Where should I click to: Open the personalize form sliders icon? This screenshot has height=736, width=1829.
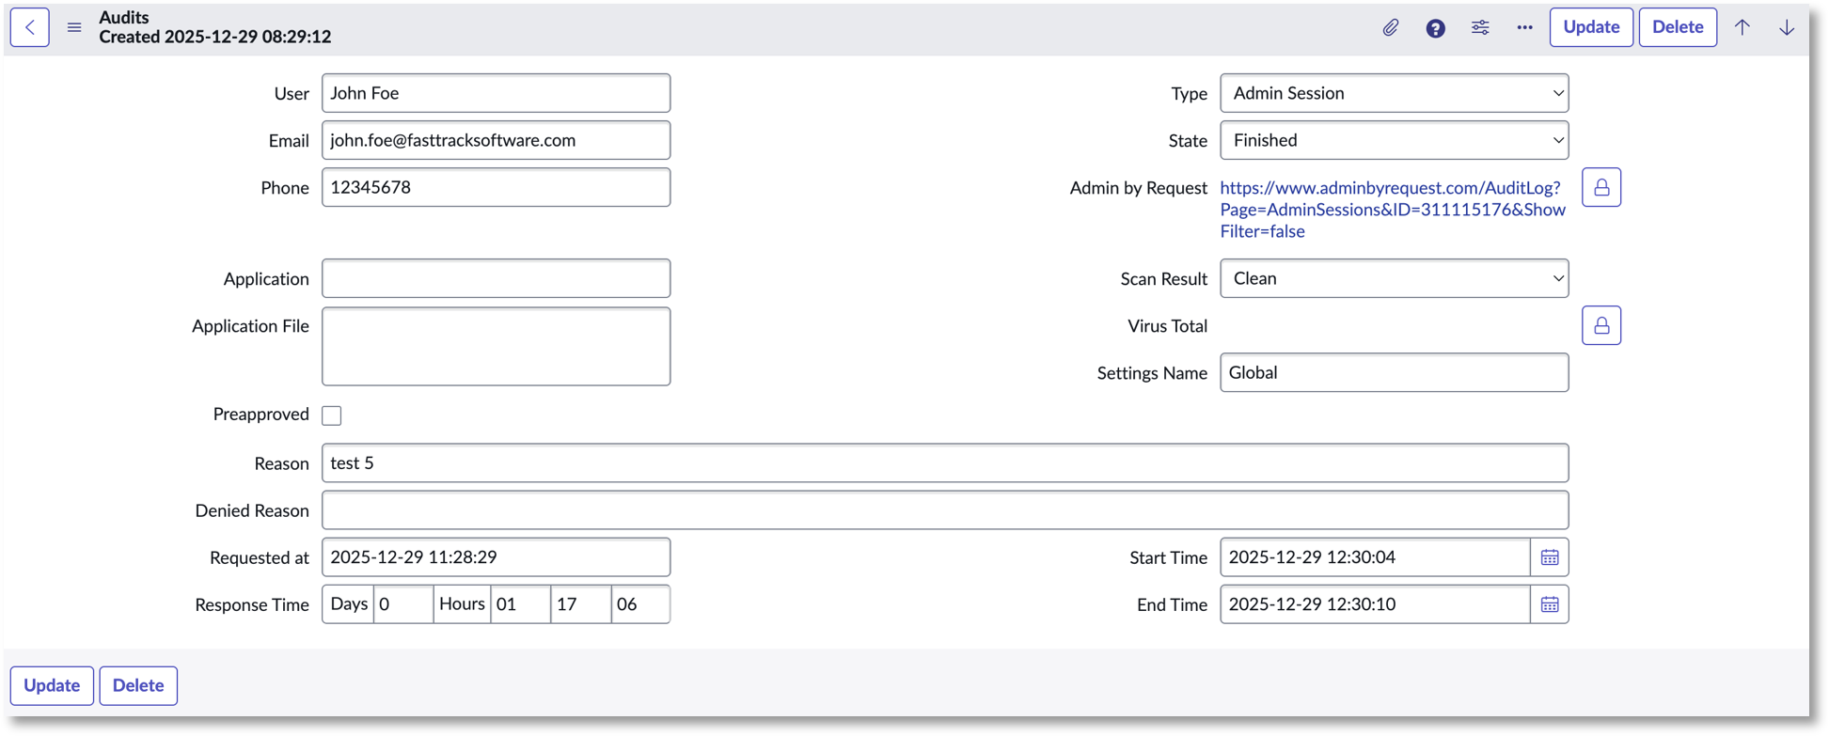1480,27
